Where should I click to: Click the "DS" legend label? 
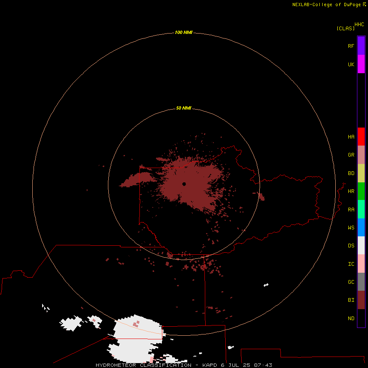(x=351, y=246)
